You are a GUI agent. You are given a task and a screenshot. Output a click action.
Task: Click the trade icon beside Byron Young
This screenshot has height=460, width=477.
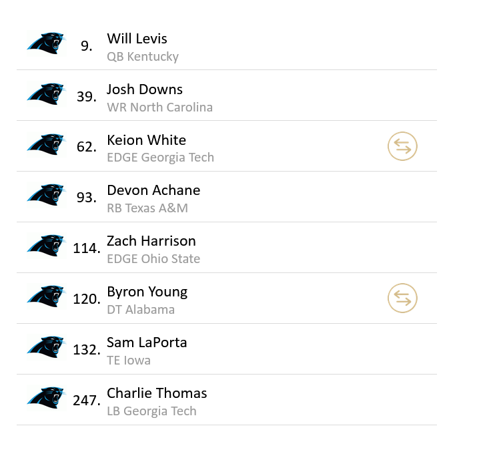pyautogui.click(x=402, y=298)
